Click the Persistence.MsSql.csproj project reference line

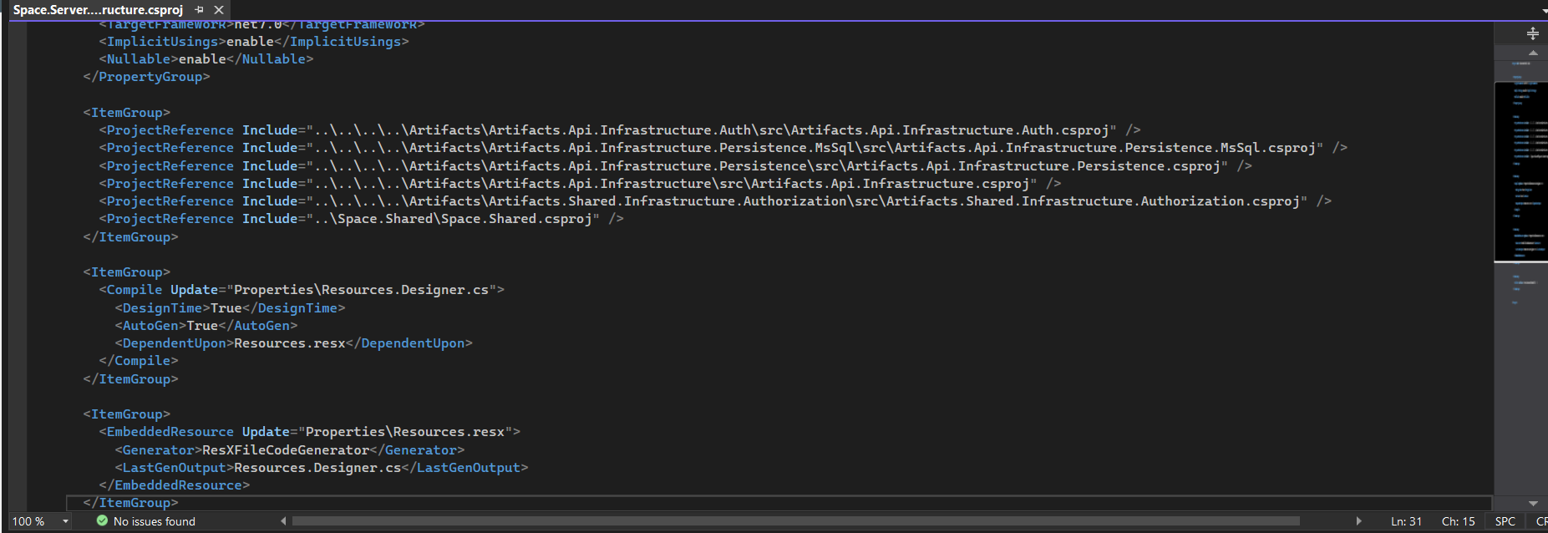coord(723,148)
